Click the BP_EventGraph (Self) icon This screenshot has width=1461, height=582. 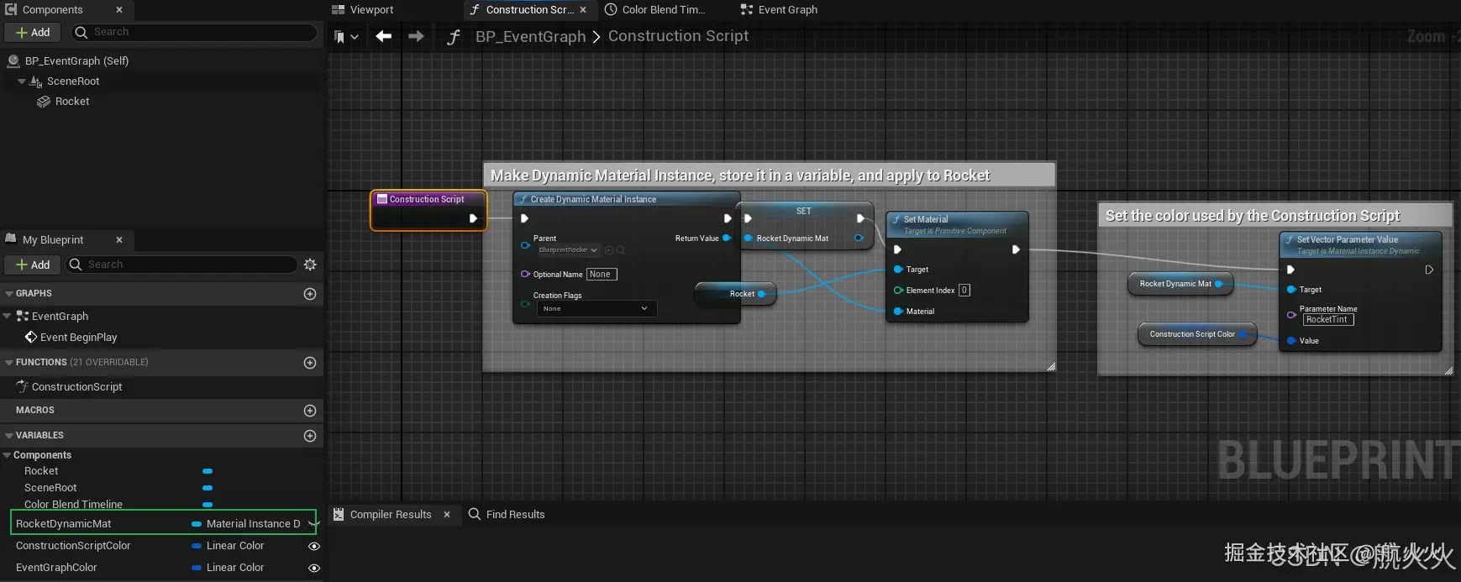tap(13, 61)
